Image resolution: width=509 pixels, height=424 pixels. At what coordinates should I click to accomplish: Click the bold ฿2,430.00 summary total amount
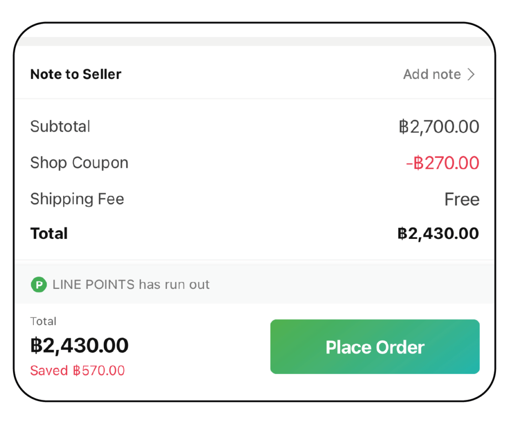point(438,233)
